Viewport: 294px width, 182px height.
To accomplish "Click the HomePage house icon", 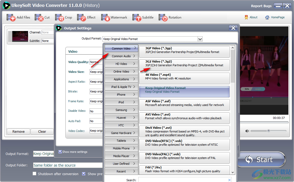I will point(267,17).
